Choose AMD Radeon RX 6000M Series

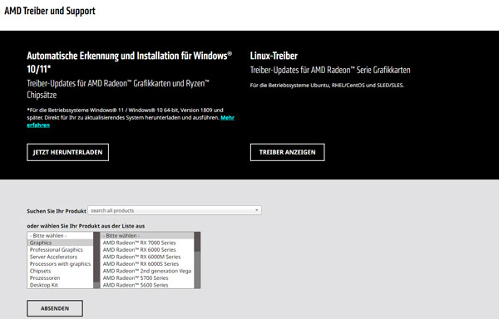[147, 257]
